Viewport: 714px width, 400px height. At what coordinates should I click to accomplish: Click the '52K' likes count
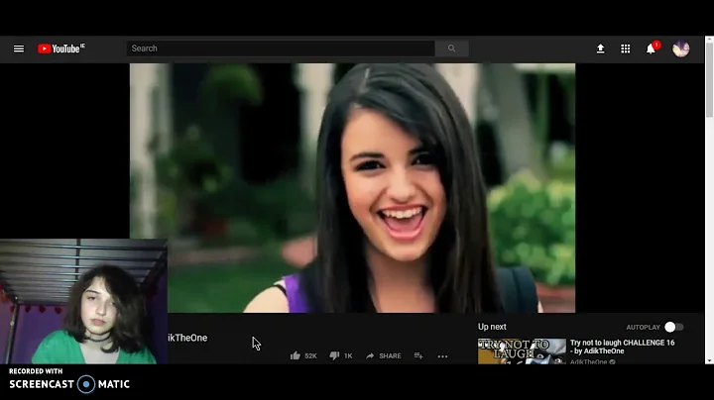tap(311, 355)
